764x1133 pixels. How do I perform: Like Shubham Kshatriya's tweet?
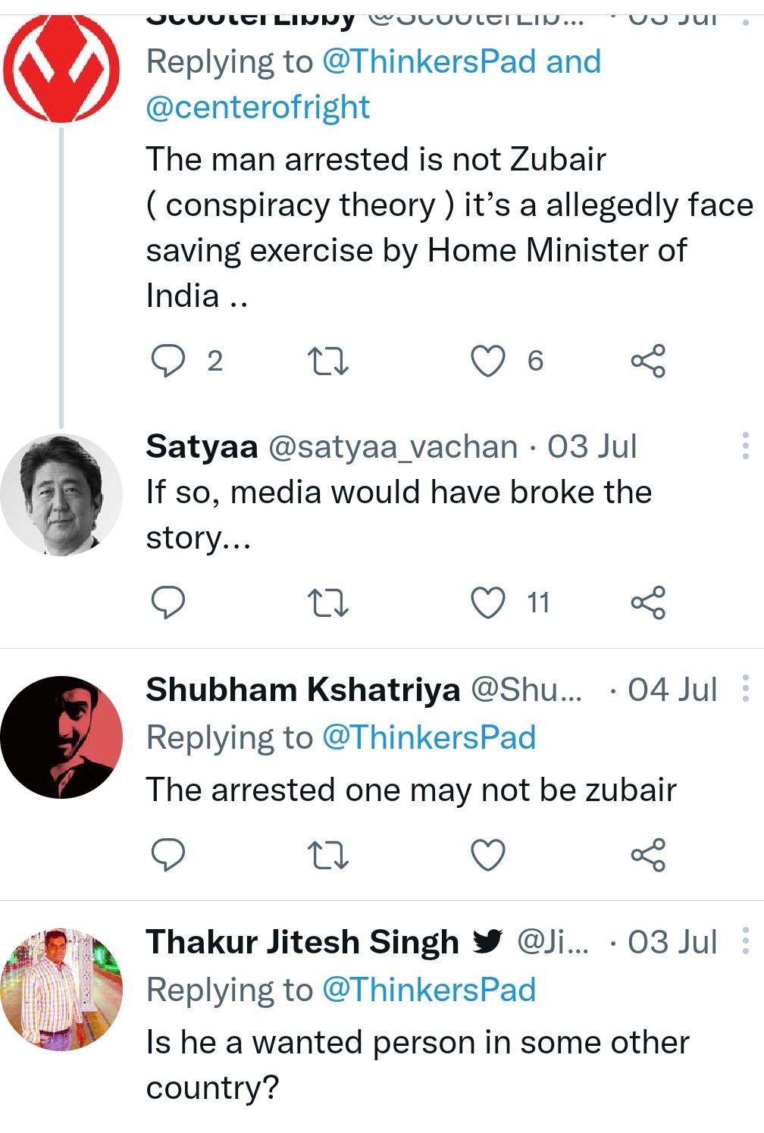point(488,855)
